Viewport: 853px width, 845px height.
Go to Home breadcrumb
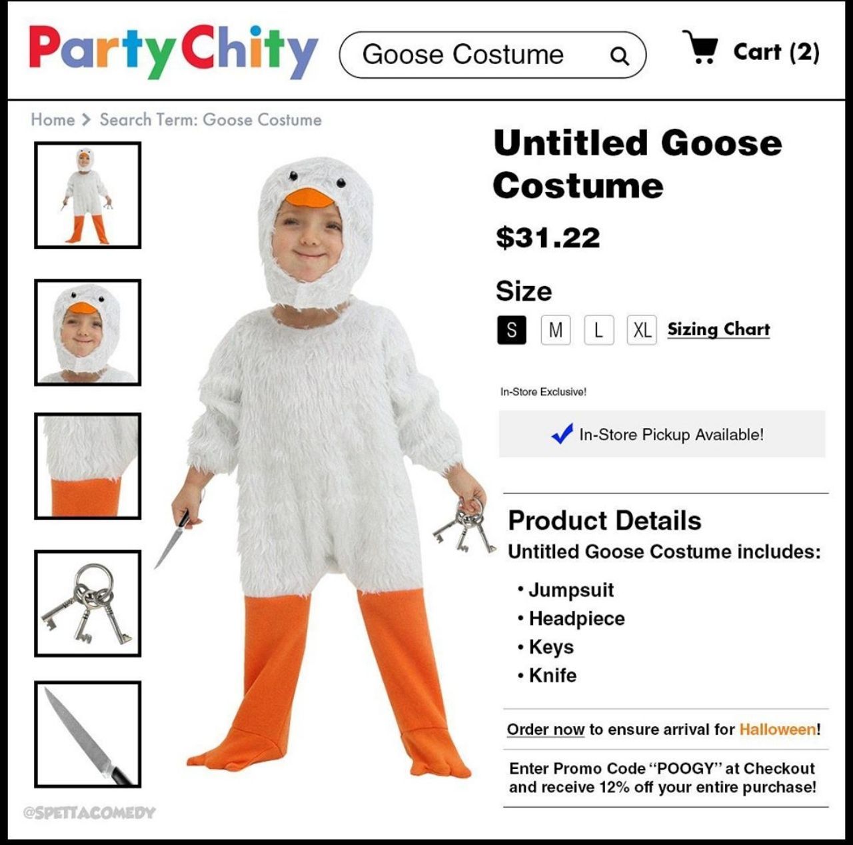[x=53, y=120]
